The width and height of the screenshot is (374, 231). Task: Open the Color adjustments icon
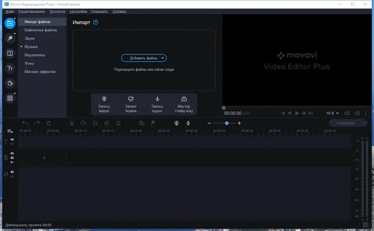[x=107, y=123]
